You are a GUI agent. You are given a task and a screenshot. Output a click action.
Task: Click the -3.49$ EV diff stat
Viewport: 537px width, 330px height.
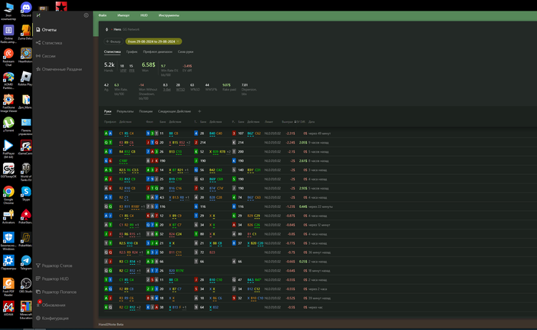(187, 68)
